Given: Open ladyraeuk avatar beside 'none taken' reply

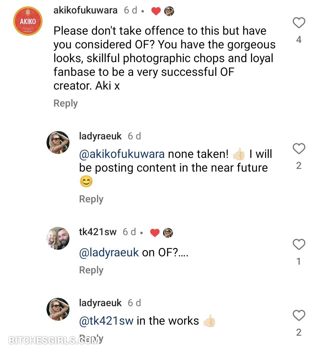Looking at the screenshot, I should tap(58, 142).
